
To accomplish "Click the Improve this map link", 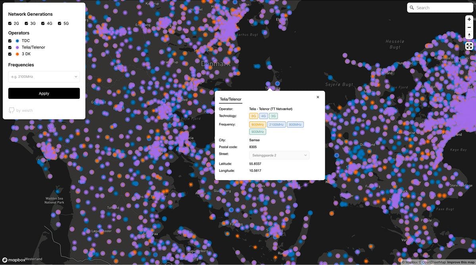I will click(x=460, y=262).
